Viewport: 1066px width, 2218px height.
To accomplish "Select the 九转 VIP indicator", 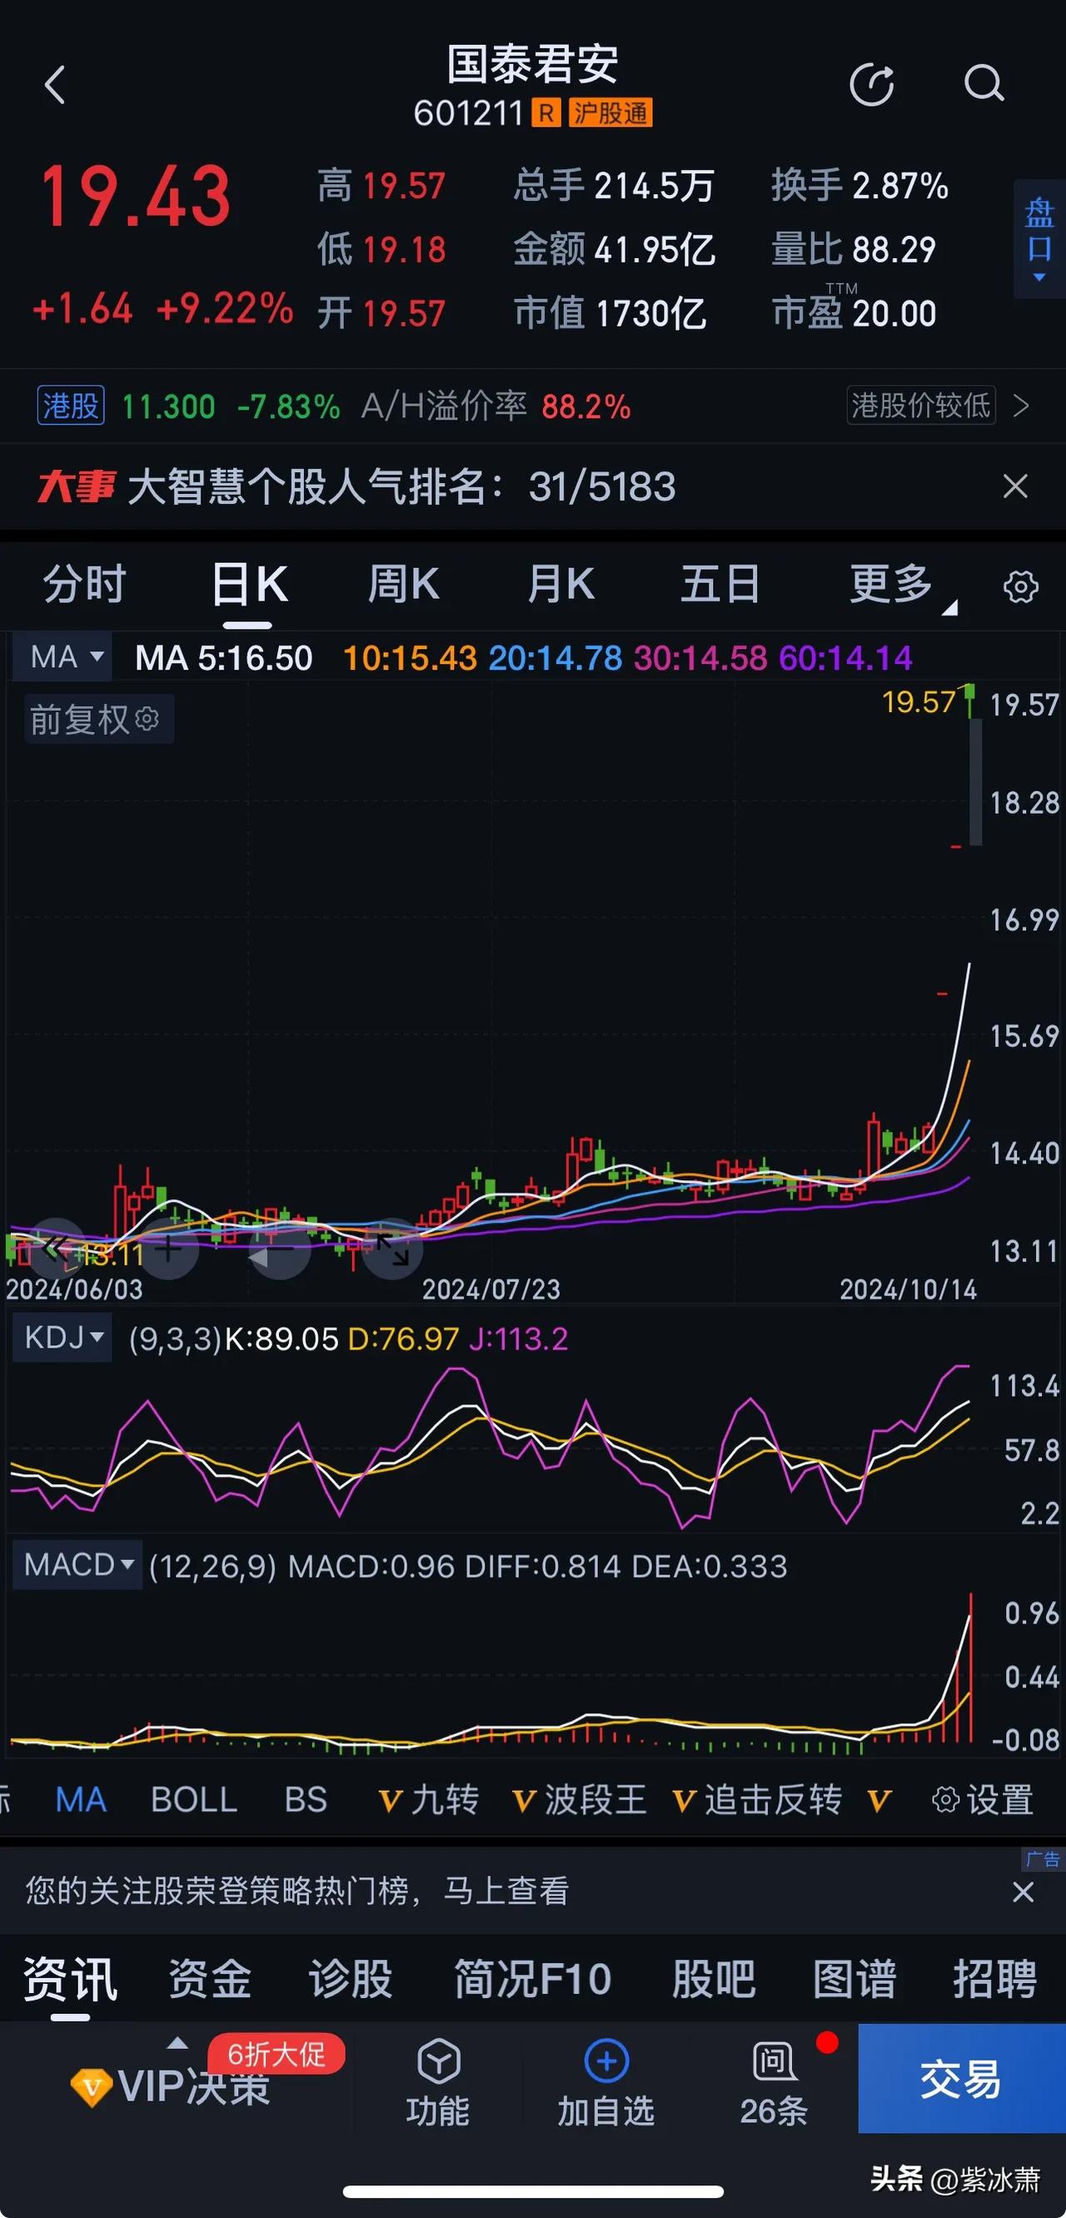I will point(429,1800).
